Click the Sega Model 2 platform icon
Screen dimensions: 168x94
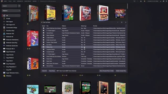(4, 58)
